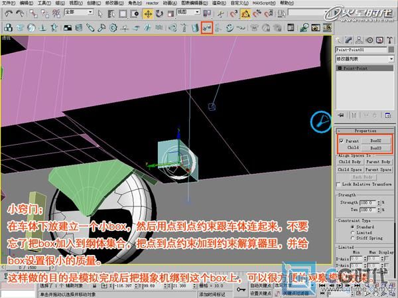The height and width of the screenshot is (298, 398).
Task: Activate the Select and Move tool
Action: pos(148,14)
